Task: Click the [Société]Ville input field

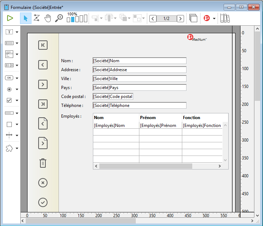Action: pyautogui.click(x=139, y=79)
